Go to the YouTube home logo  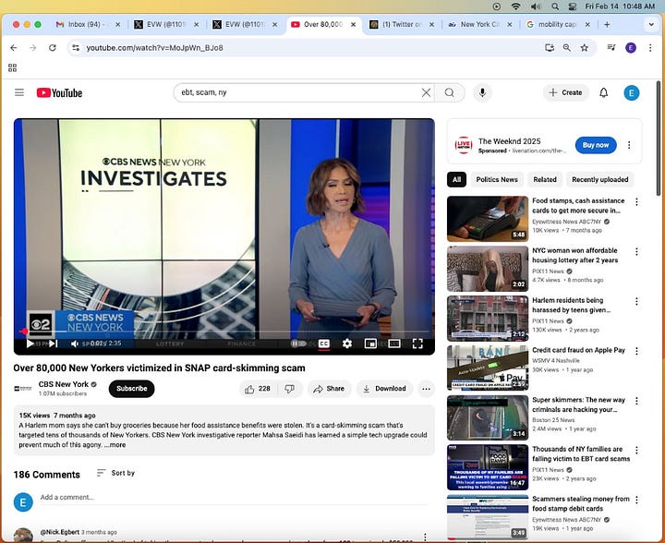coord(59,93)
